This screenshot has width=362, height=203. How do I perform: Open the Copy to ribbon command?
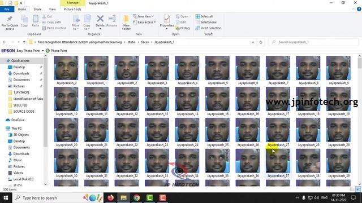pos(87,23)
